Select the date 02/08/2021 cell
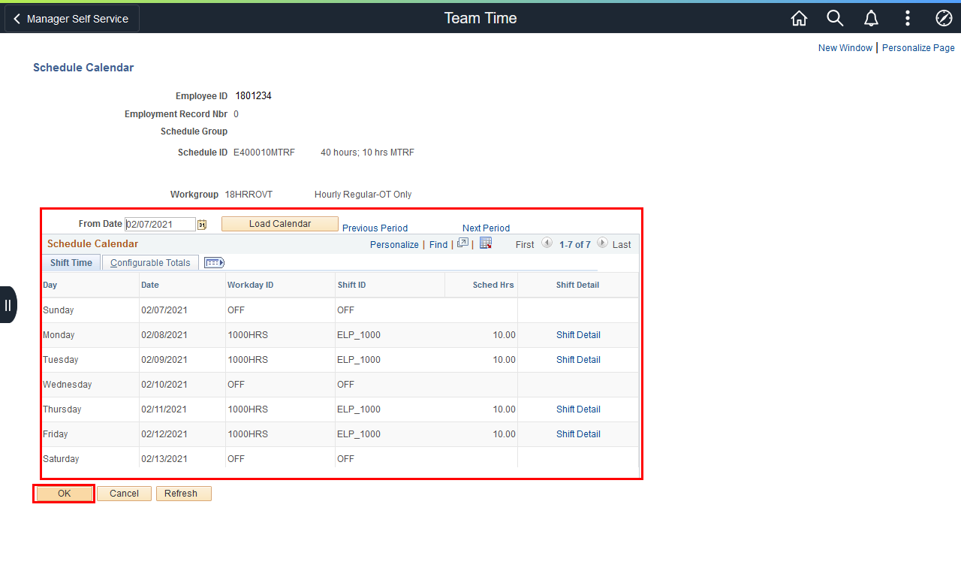961x577 pixels. (x=164, y=335)
